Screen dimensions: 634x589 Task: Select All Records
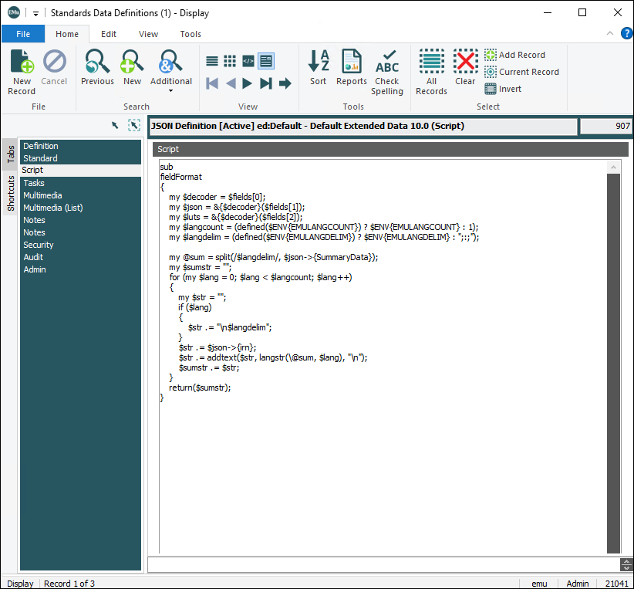431,71
